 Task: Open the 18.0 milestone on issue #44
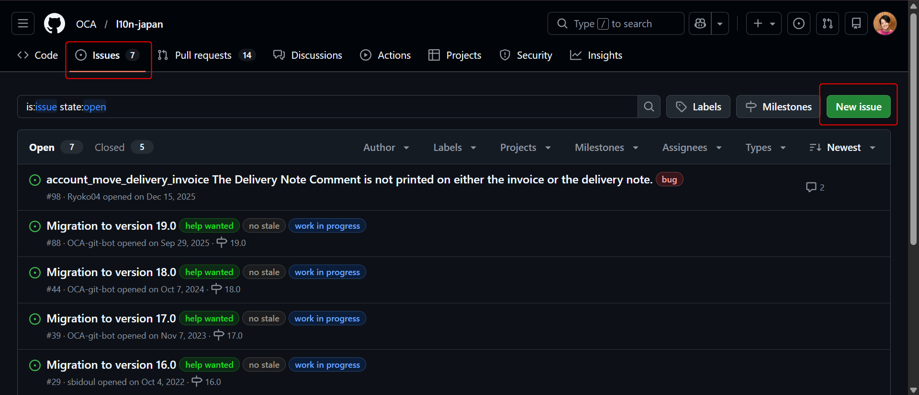coord(226,289)
